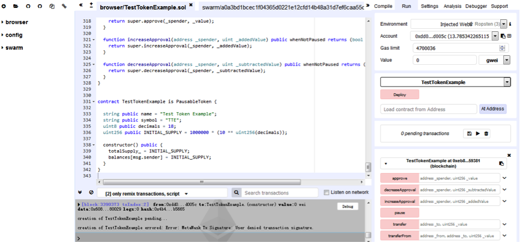The width and height of the screenshot is (520, 242).
Task: Collapse the terminal with double chevron icon
Action: click(x=80, y=192)
